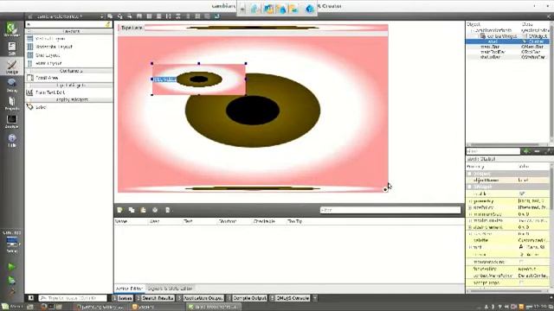Click the Build project hammer icon
This screenshot has width=554, height=311.
11,292
